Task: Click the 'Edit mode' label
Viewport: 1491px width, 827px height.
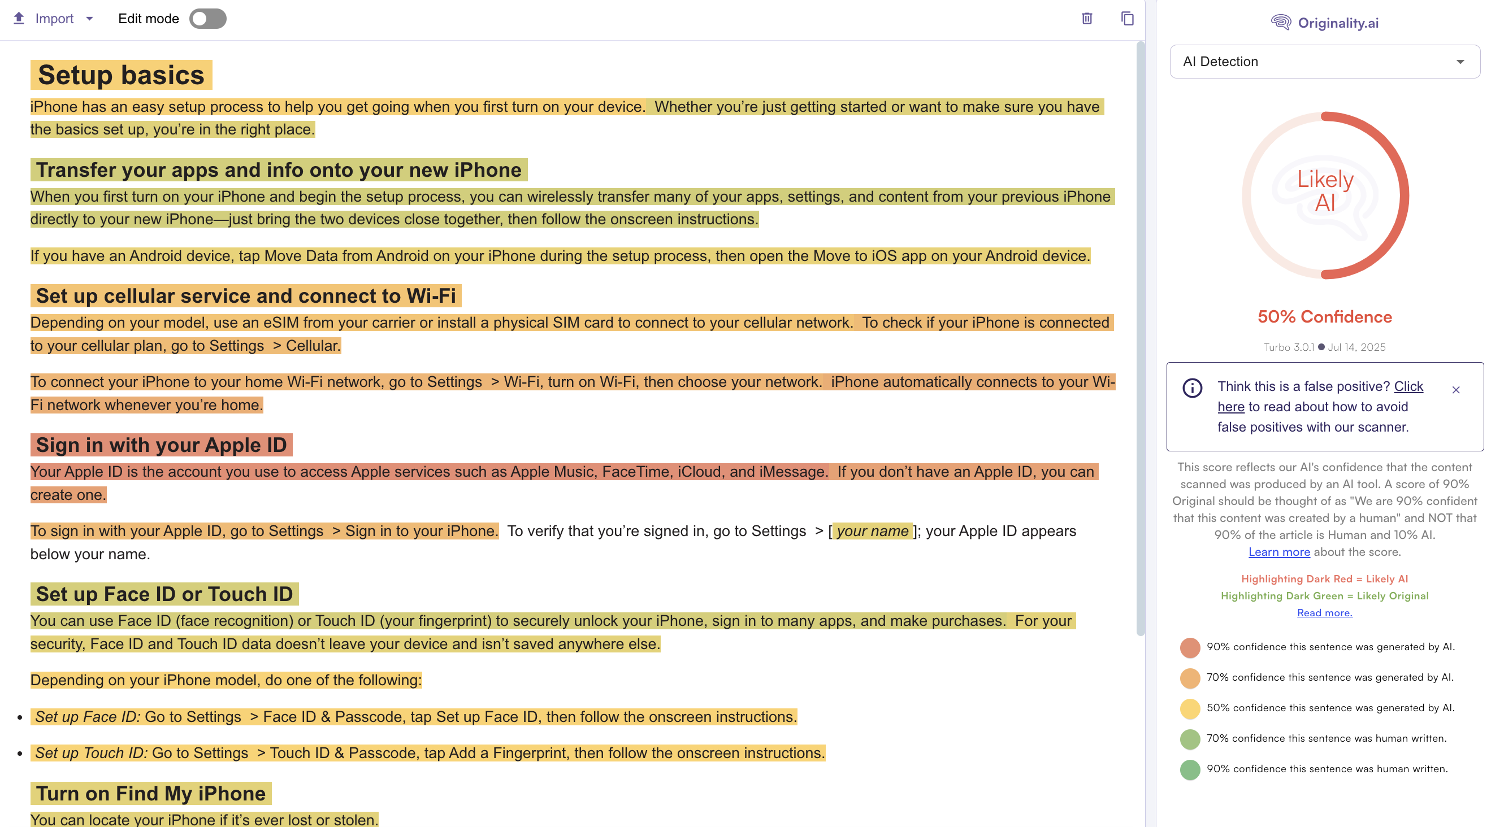Action: coord(148,19)
